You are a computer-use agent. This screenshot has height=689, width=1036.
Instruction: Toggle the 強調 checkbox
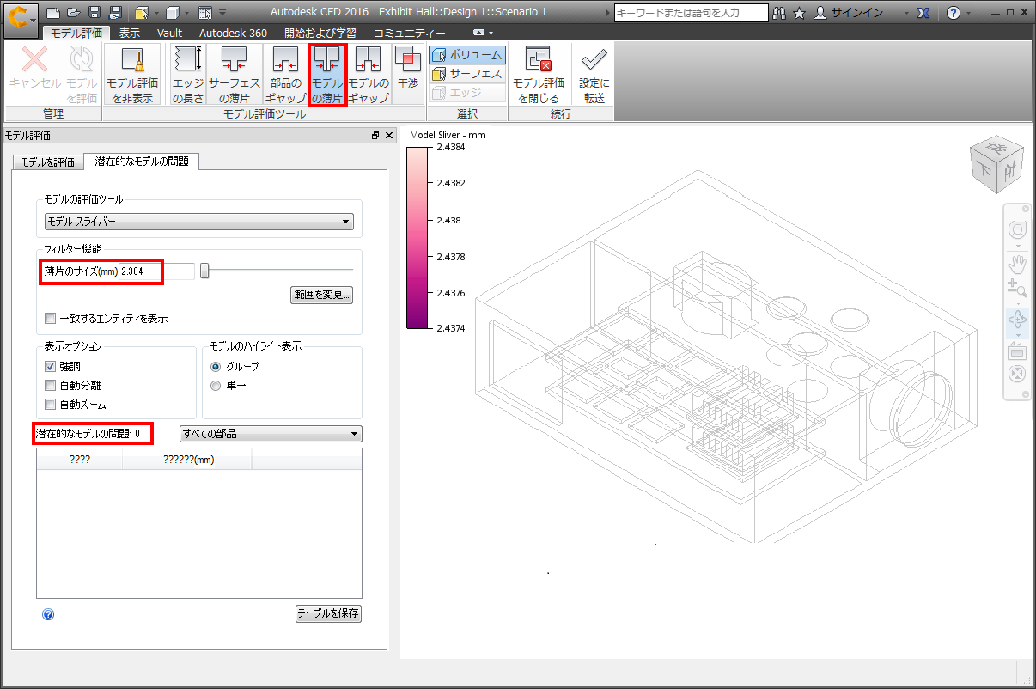click(50, 367)
